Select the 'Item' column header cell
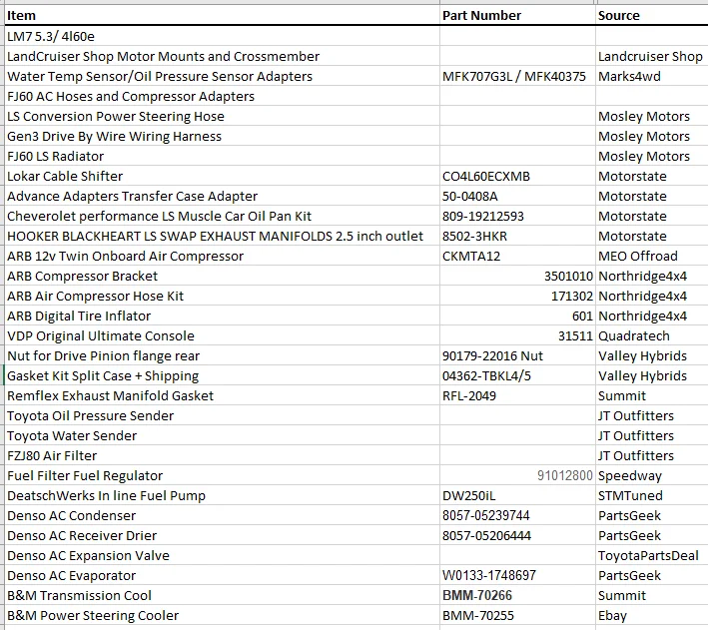 222,15
